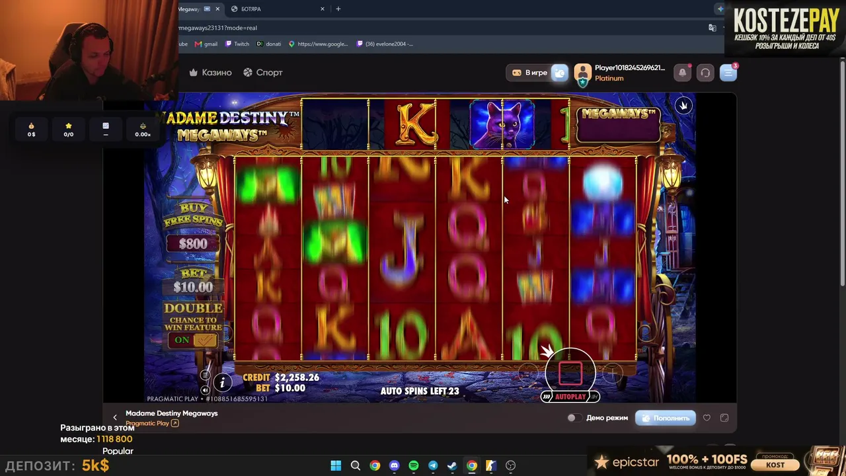The width and height of the screenshot is (846, 476).
Task: Open the Спорт section
Action: click(262, 73)
